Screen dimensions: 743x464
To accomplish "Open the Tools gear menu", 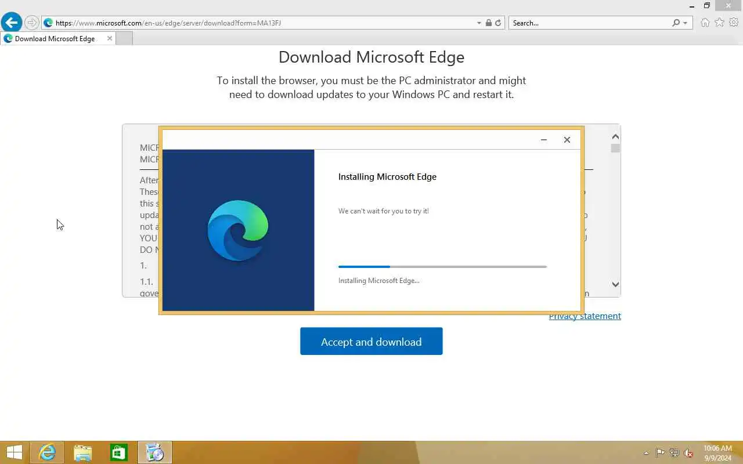I will click(734, 23).
